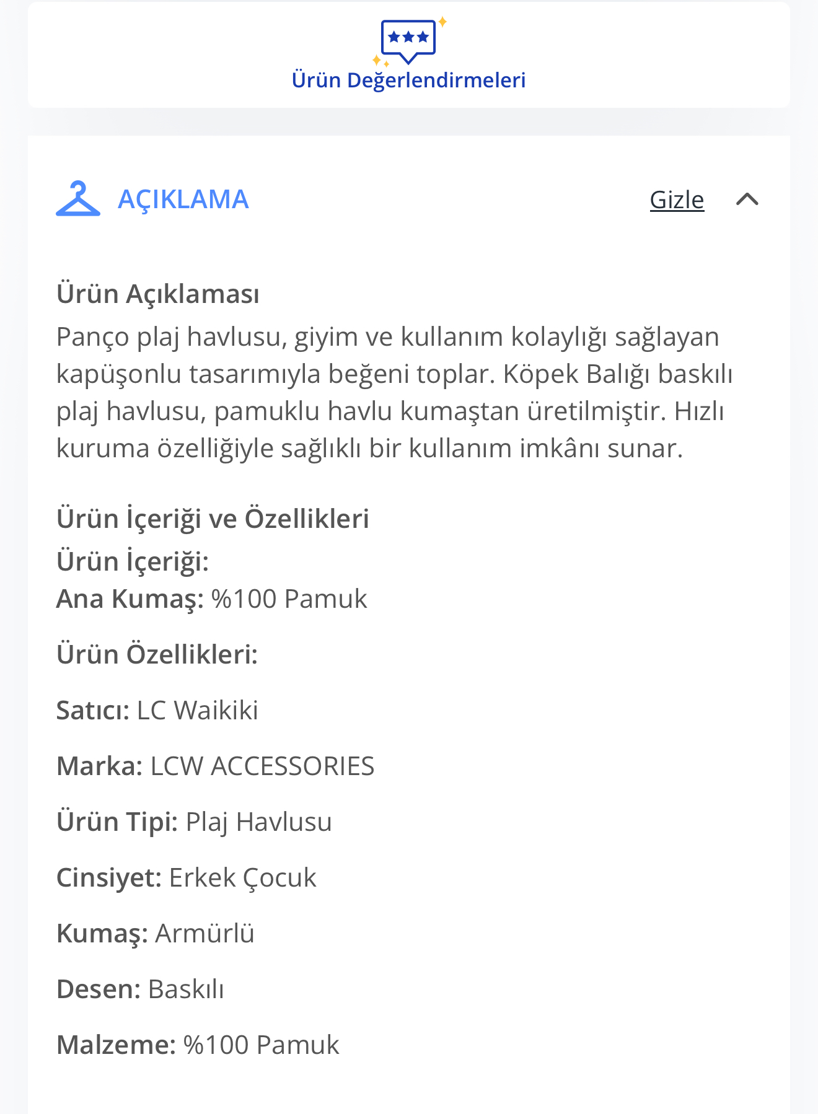Screen dimensions: 818x1114
Task: Click the Ürün Özellikleri heading
Action: 157,654
